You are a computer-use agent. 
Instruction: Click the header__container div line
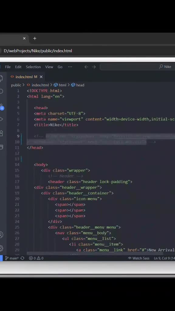[x=77, y=193]
